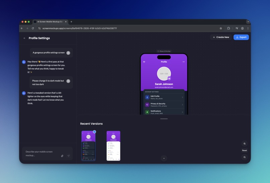The image size is (270, 183).
Task: Click the Recent Versions heading
Action: (x=91, y=124)
